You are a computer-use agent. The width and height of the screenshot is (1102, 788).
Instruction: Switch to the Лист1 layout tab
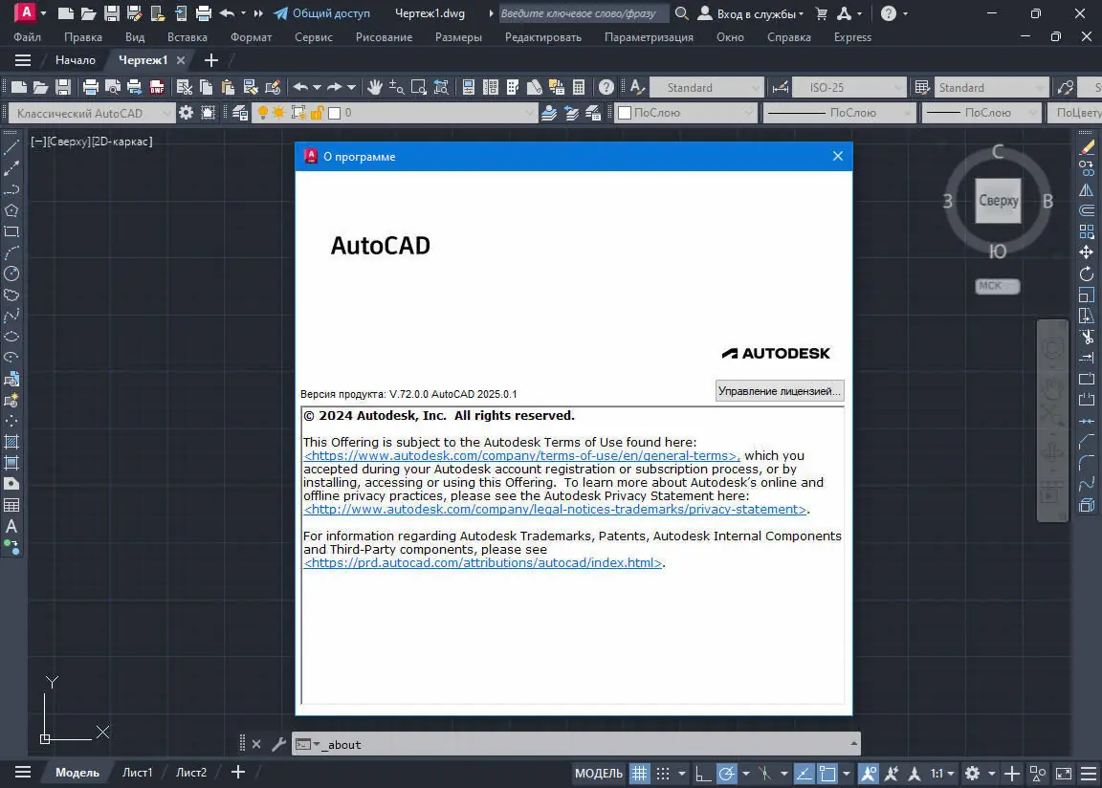(x=138, y=772)
